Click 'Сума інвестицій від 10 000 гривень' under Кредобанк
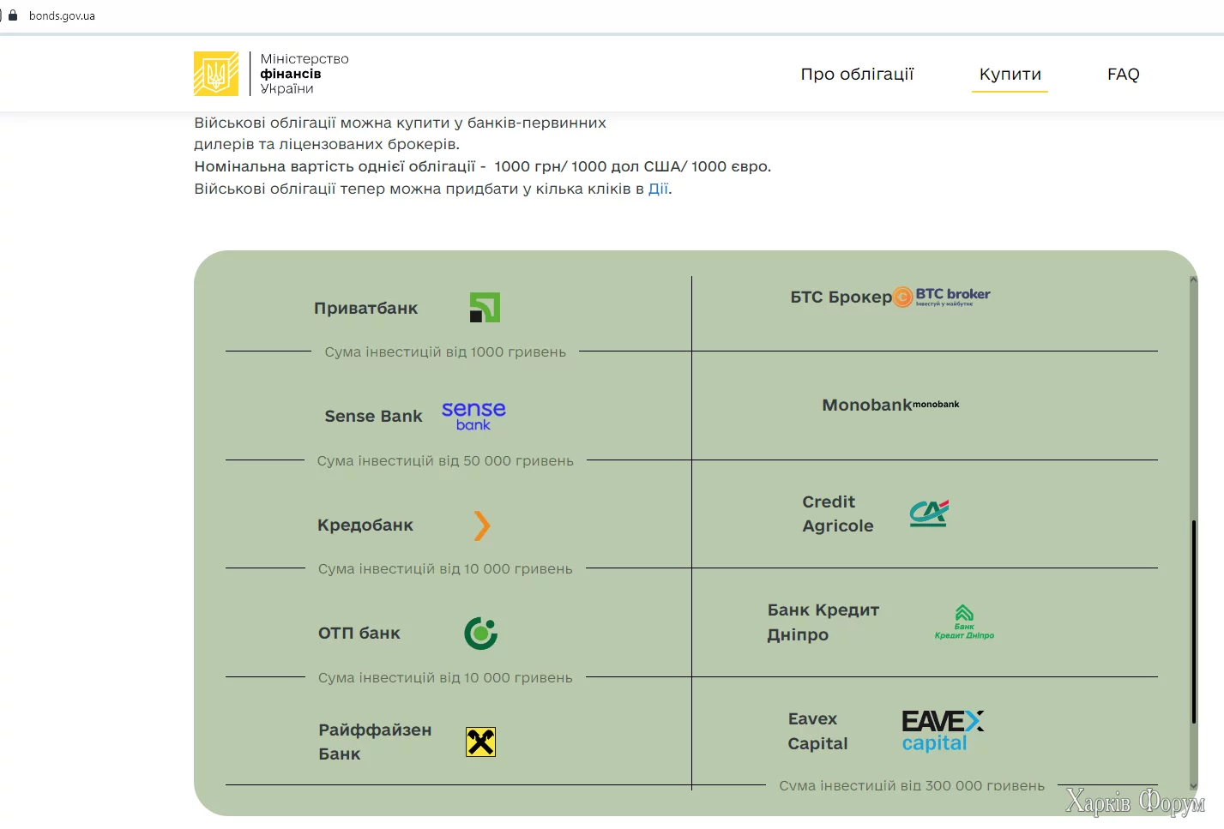This screenshot has width=1224, height=829. [x=445, y=569]
